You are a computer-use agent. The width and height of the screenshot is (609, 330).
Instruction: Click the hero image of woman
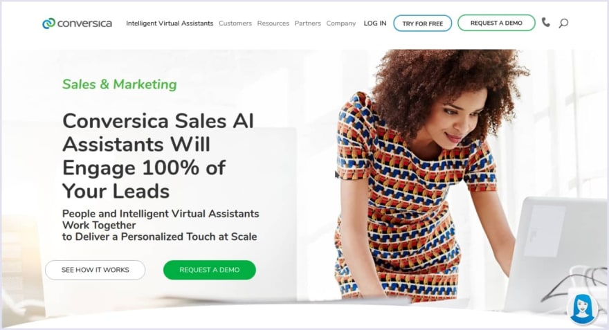point(419,175)
